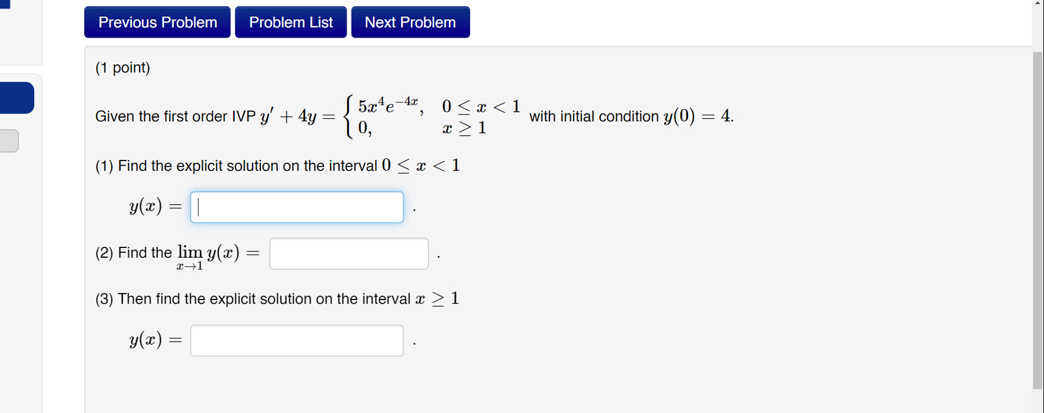This screenshot has width=1044, height=413.
Task: Select the text '(1 point)' heading
Action: point(122,67)
